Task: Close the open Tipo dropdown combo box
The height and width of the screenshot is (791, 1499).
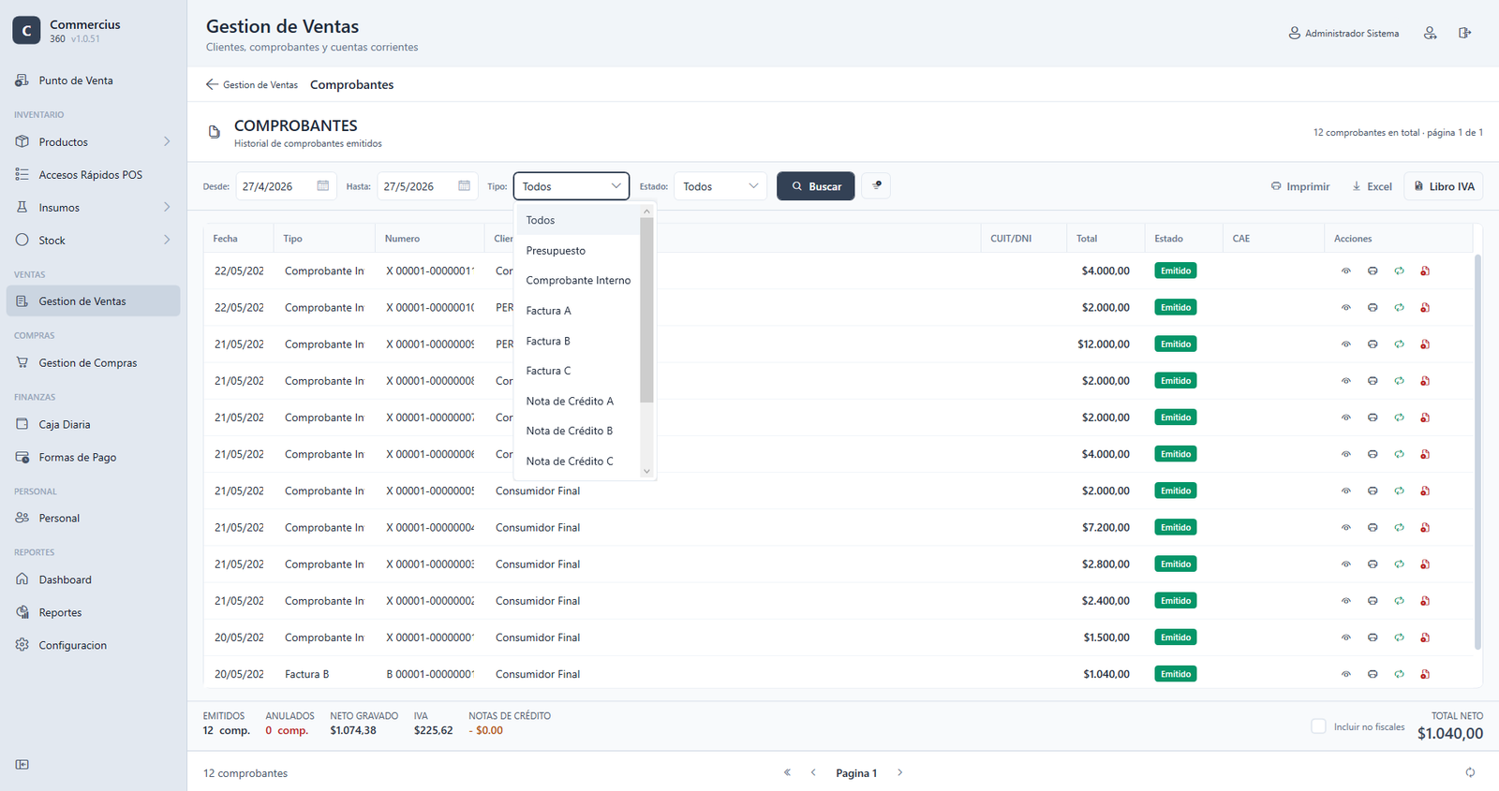Action: pos(571,186)
